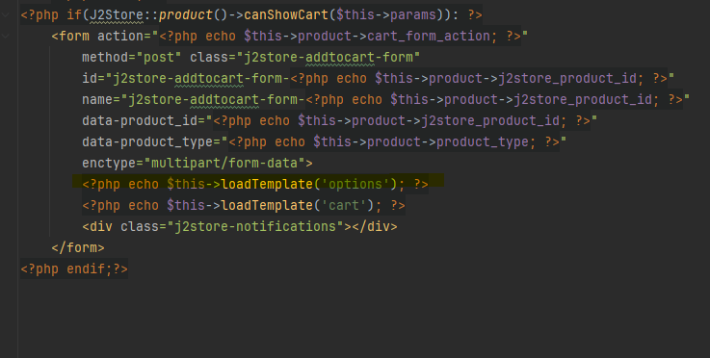Click the 'J2Store' class name

(x=117, y=15)
